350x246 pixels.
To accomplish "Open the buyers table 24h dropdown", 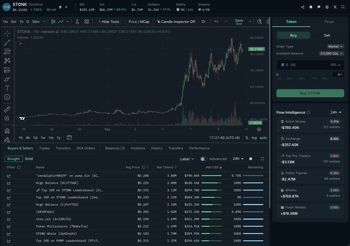I will (238, 159).
